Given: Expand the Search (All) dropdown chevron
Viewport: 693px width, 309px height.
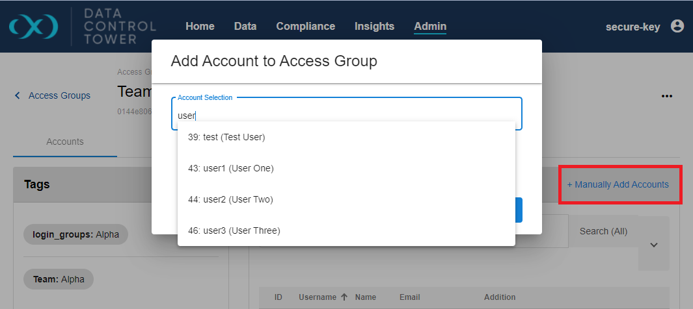Looking at the screenshot, I should coord(654,245).
